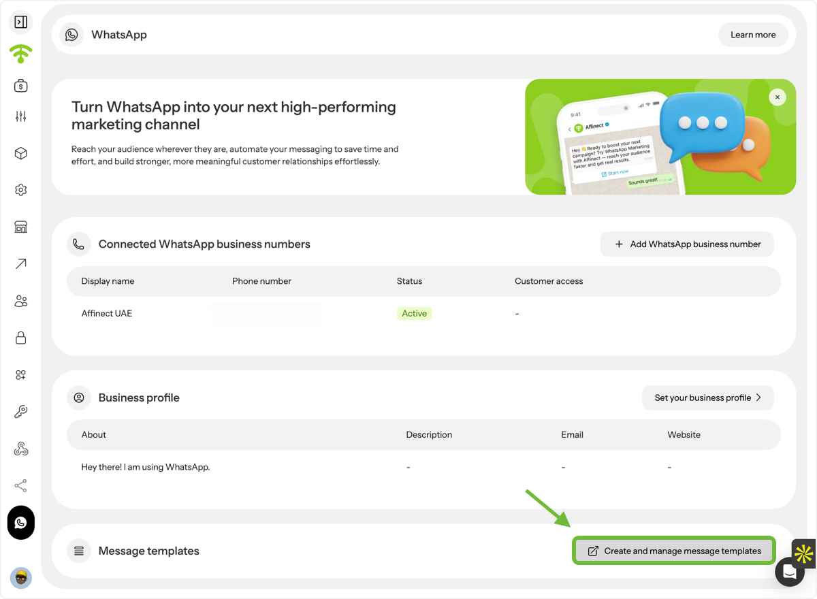
Task: Open the sliders controls sidebar icon
Action: click(x=21, y=116)
